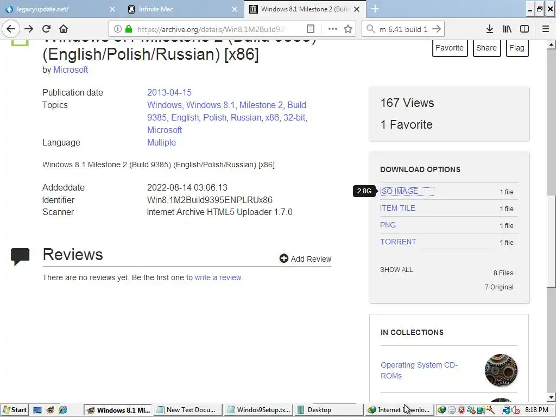
Task: Open the Desktop taskbar window
Action: click(x=328, y=410)
